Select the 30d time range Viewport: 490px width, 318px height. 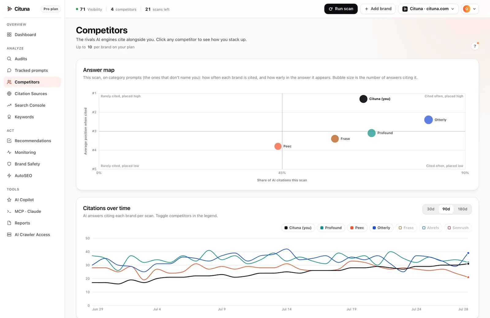(431, 209)
